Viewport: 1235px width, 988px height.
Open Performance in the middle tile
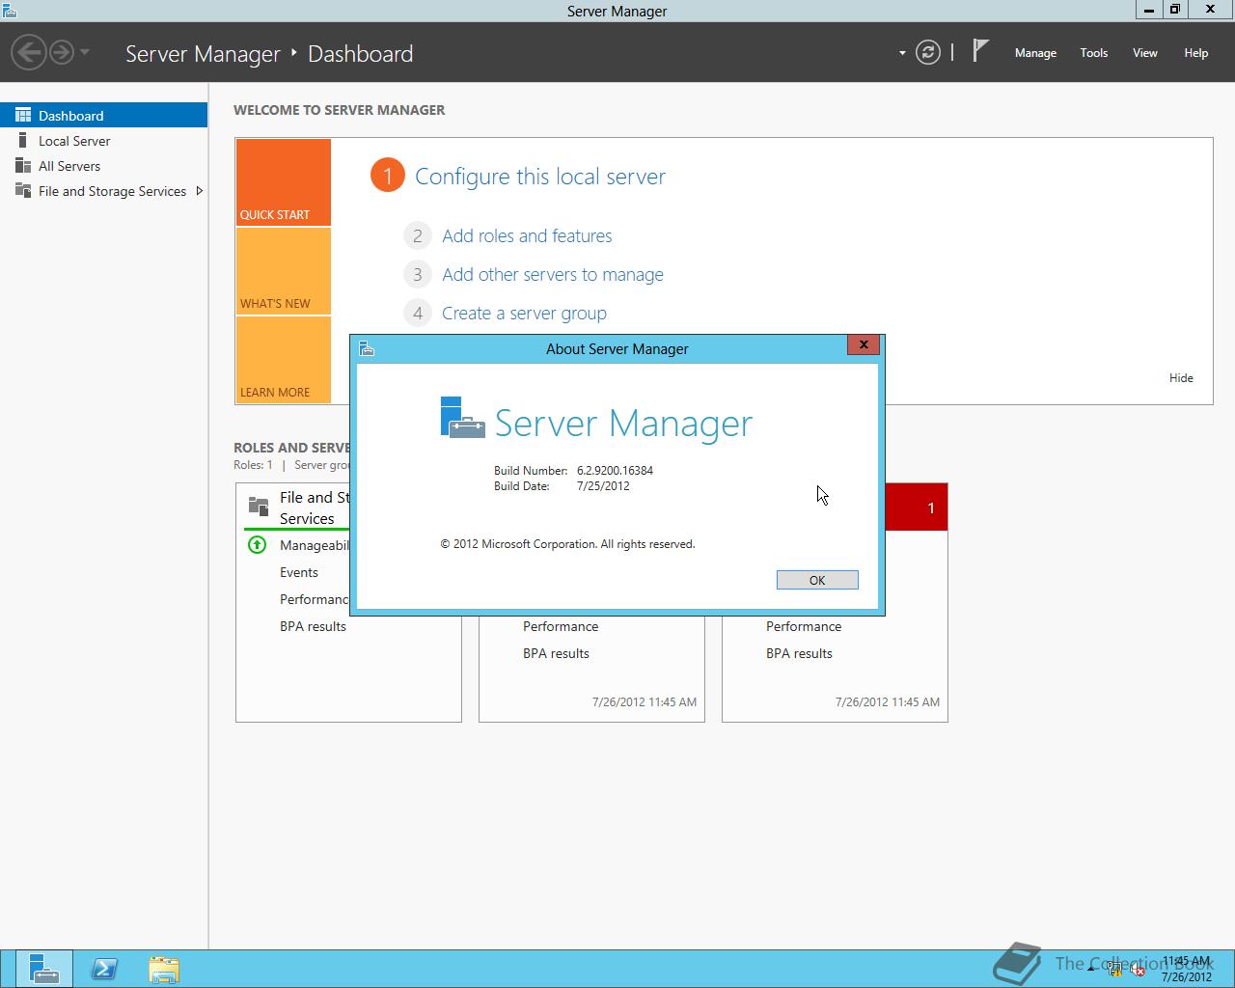point(561,626)
